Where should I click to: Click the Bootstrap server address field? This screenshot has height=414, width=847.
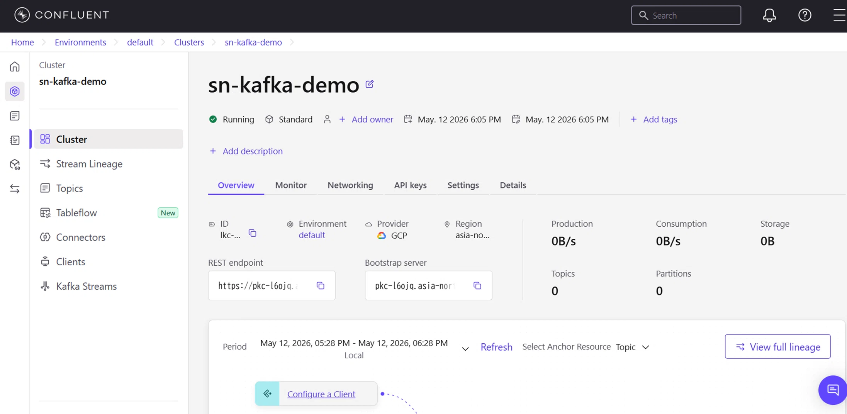point(428,285)
